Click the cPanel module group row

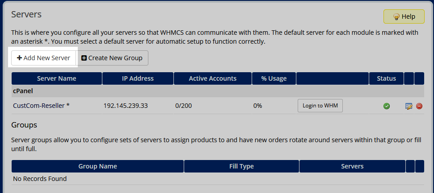click(x=217, y=91)
